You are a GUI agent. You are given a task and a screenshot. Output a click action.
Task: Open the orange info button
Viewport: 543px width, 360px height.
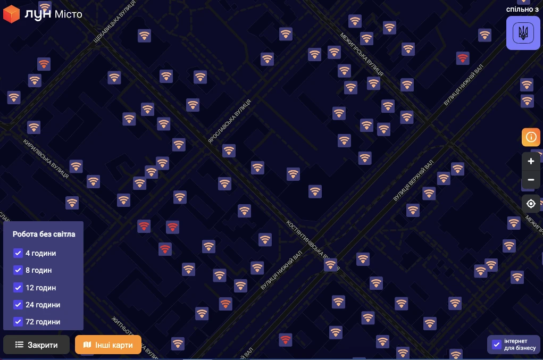click(x=531, y=137)
